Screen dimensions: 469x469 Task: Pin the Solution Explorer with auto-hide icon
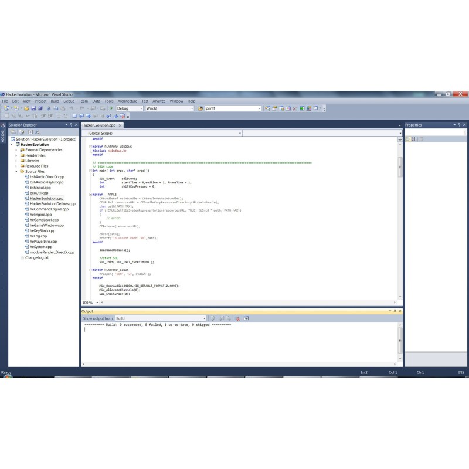coord(72,125)
